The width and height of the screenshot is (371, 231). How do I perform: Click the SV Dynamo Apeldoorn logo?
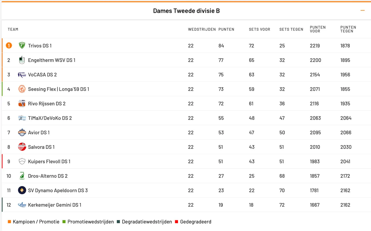pos(22,190)
